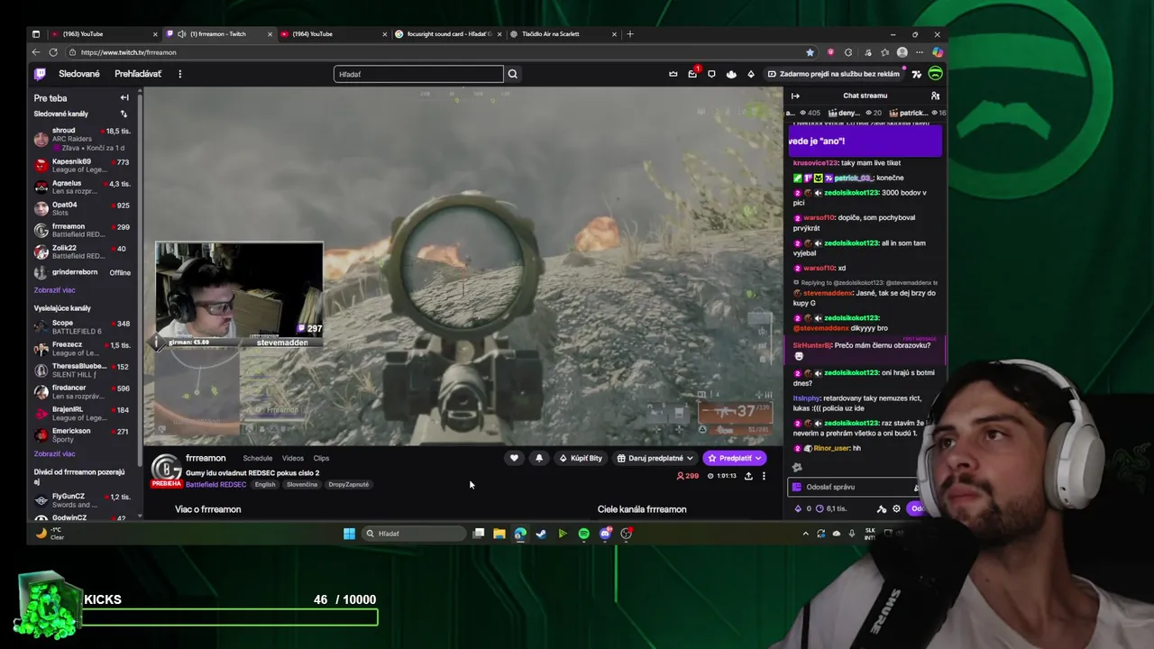The height and width of the screenshot is (649, 1154).
Task: Click the search magnifier button in Twitch
Action: coord(513,74)
